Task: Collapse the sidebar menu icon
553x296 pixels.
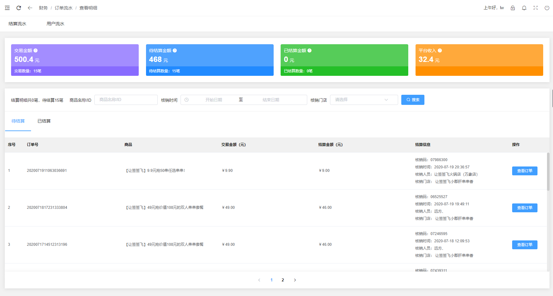Action: [7, 8]
